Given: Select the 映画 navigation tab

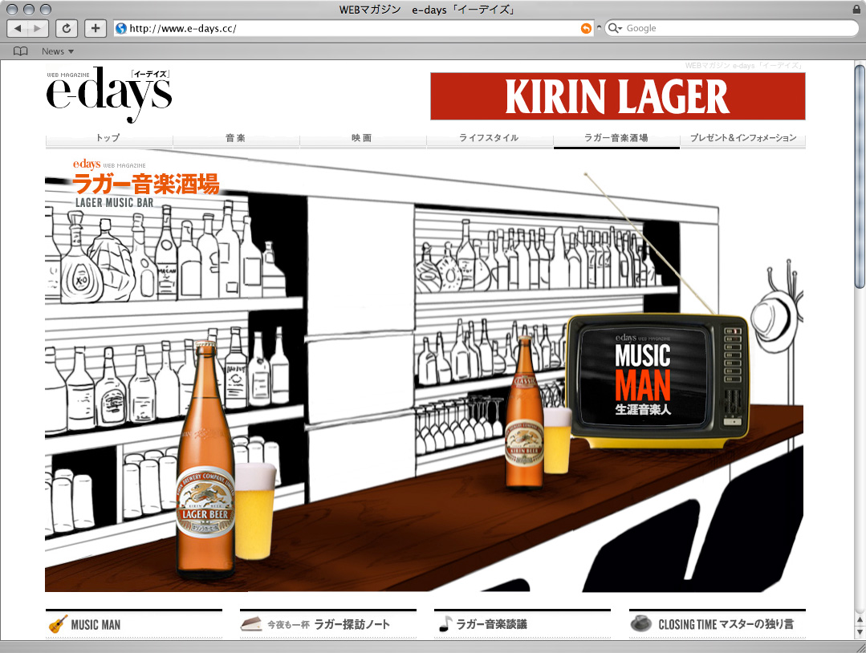Looking at the screenshot, I should point(362,138).
